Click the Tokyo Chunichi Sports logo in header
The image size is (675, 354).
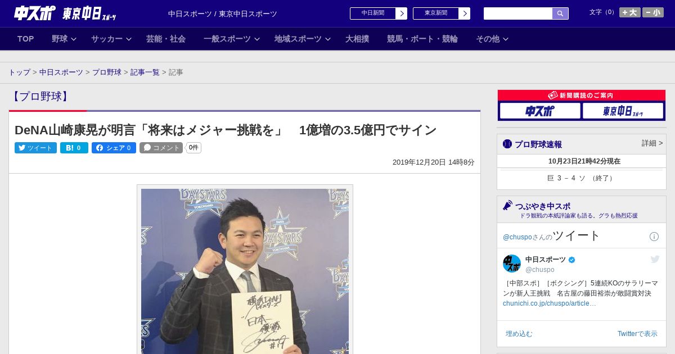tap(89, 13)
